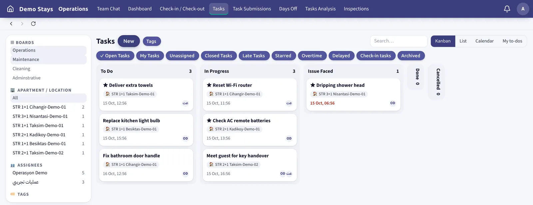This screenshot has height=205, width=533.
Task: Toggle star on Check AC remote batteries
Action: pyautogui.click(x=209, y=120)
